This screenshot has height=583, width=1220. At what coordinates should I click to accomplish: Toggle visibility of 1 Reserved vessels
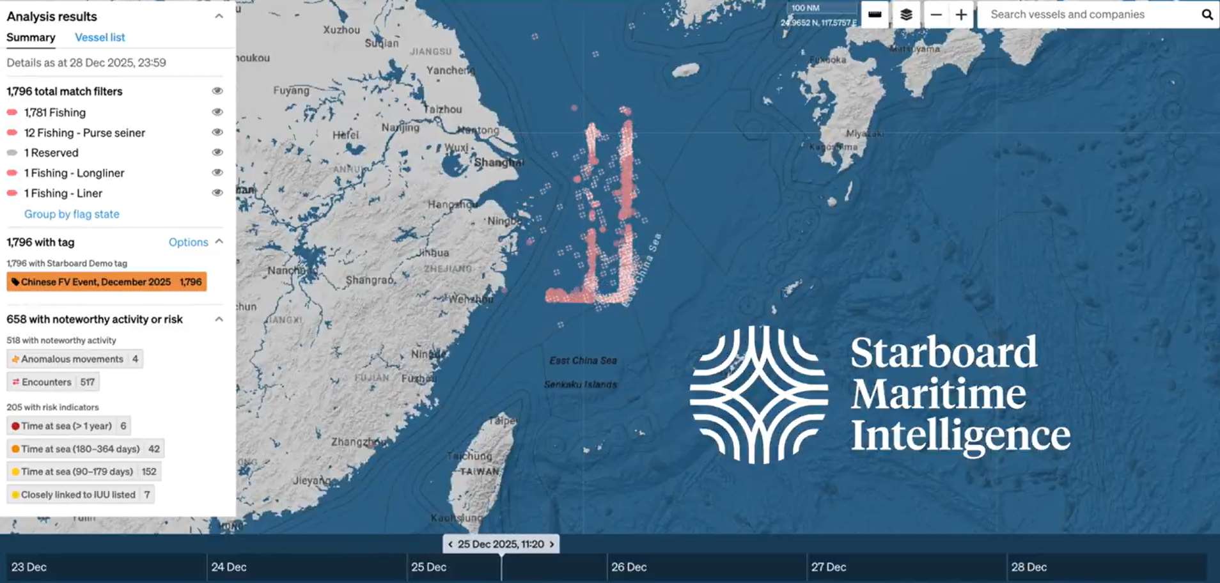point(217,152)
